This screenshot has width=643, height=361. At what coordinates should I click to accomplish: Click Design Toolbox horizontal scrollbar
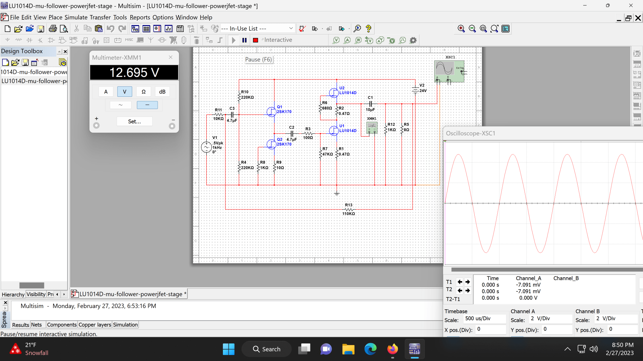32,285
